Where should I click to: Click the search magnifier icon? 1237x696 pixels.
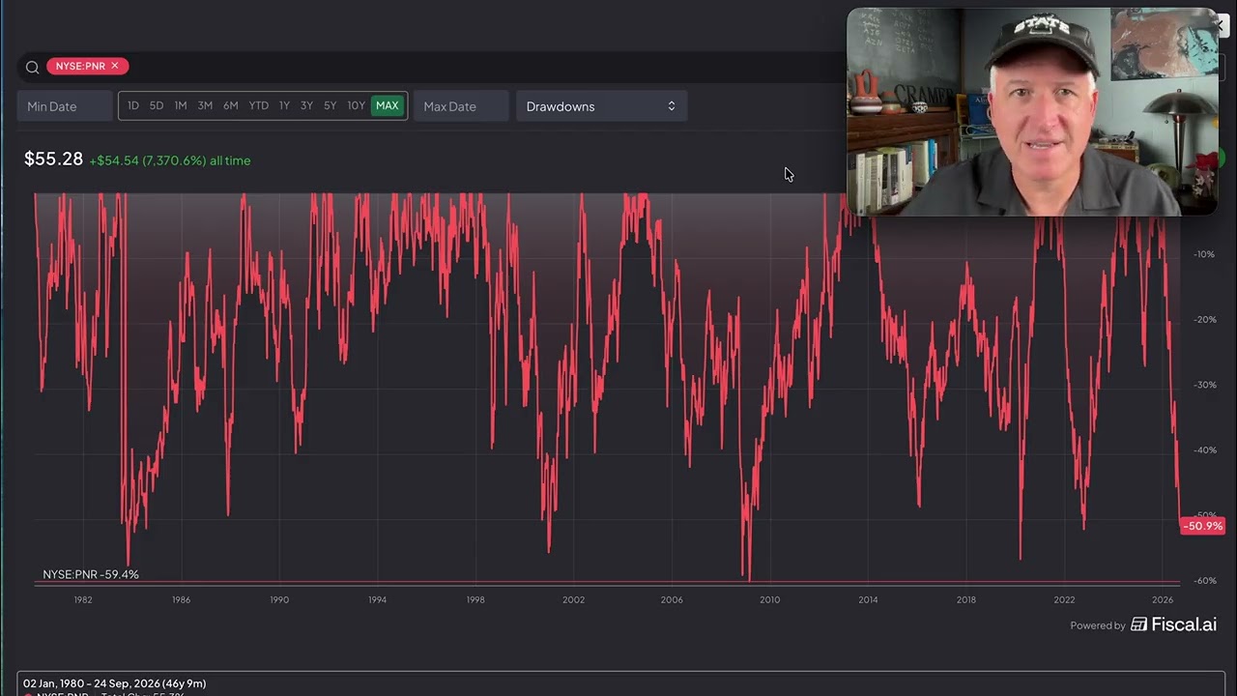pos(32,67)
